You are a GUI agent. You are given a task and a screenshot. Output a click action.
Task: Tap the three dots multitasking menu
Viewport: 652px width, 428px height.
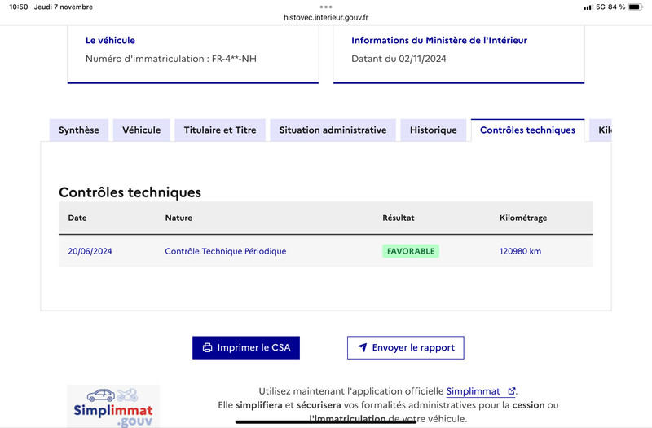(326, 7)
